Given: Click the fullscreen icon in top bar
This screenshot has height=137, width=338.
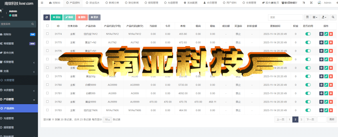Looking at the screenshot, I should [x=311, y=3].
